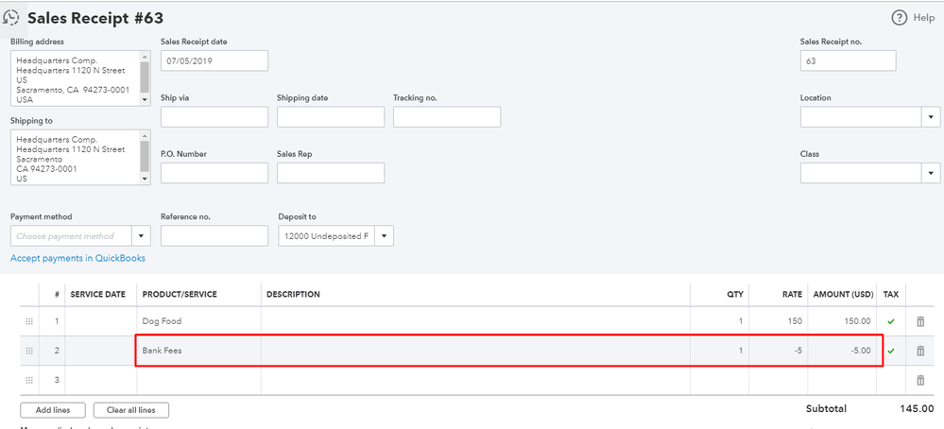Delete the Dog Food line

click(x=920, y=321)
